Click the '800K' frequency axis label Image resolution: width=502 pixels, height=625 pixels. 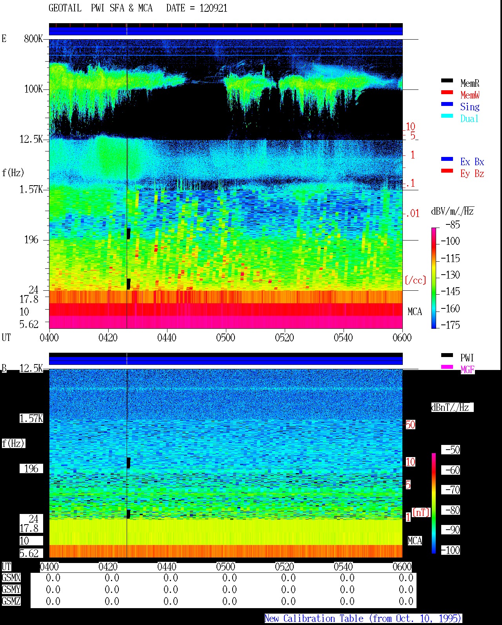pyautogui.click(x=33, y=38)
